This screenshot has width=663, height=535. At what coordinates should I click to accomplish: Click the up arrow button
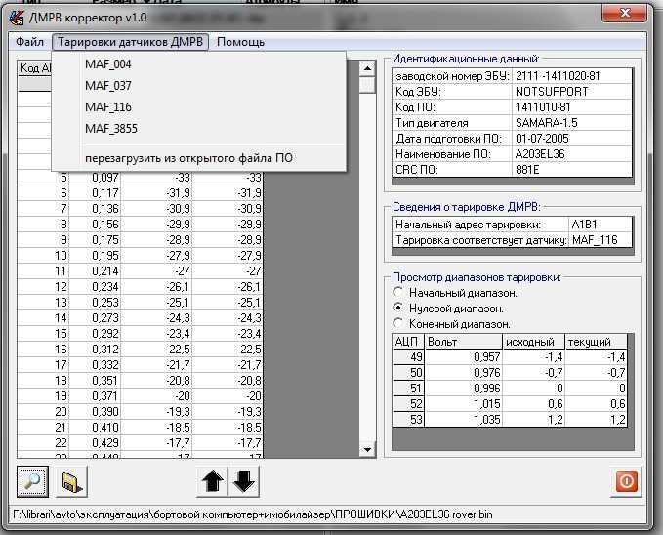212,481
